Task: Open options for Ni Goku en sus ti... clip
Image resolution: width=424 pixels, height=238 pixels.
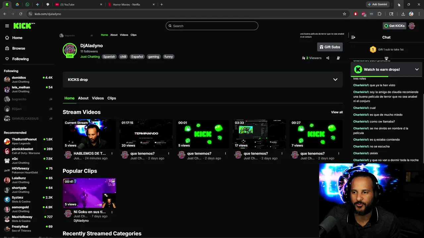Action: [112, 212]
